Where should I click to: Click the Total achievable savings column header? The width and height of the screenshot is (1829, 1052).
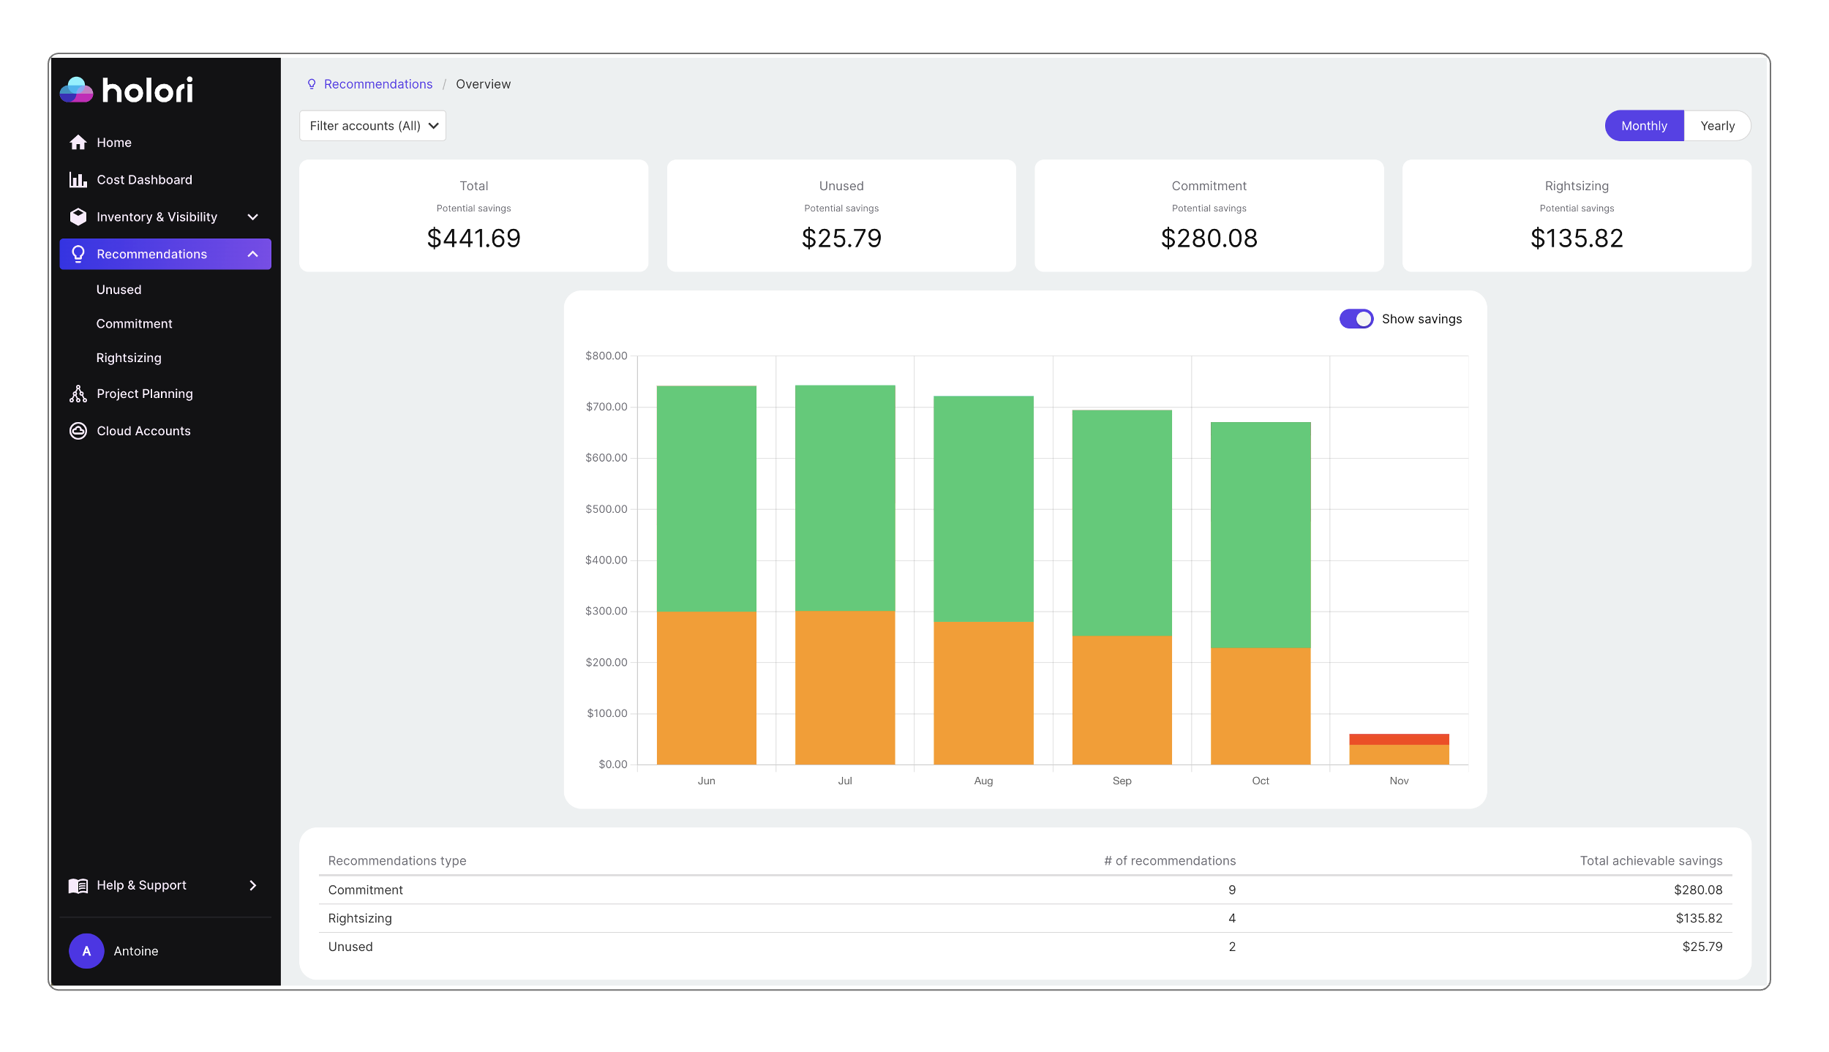[1651, 861]
